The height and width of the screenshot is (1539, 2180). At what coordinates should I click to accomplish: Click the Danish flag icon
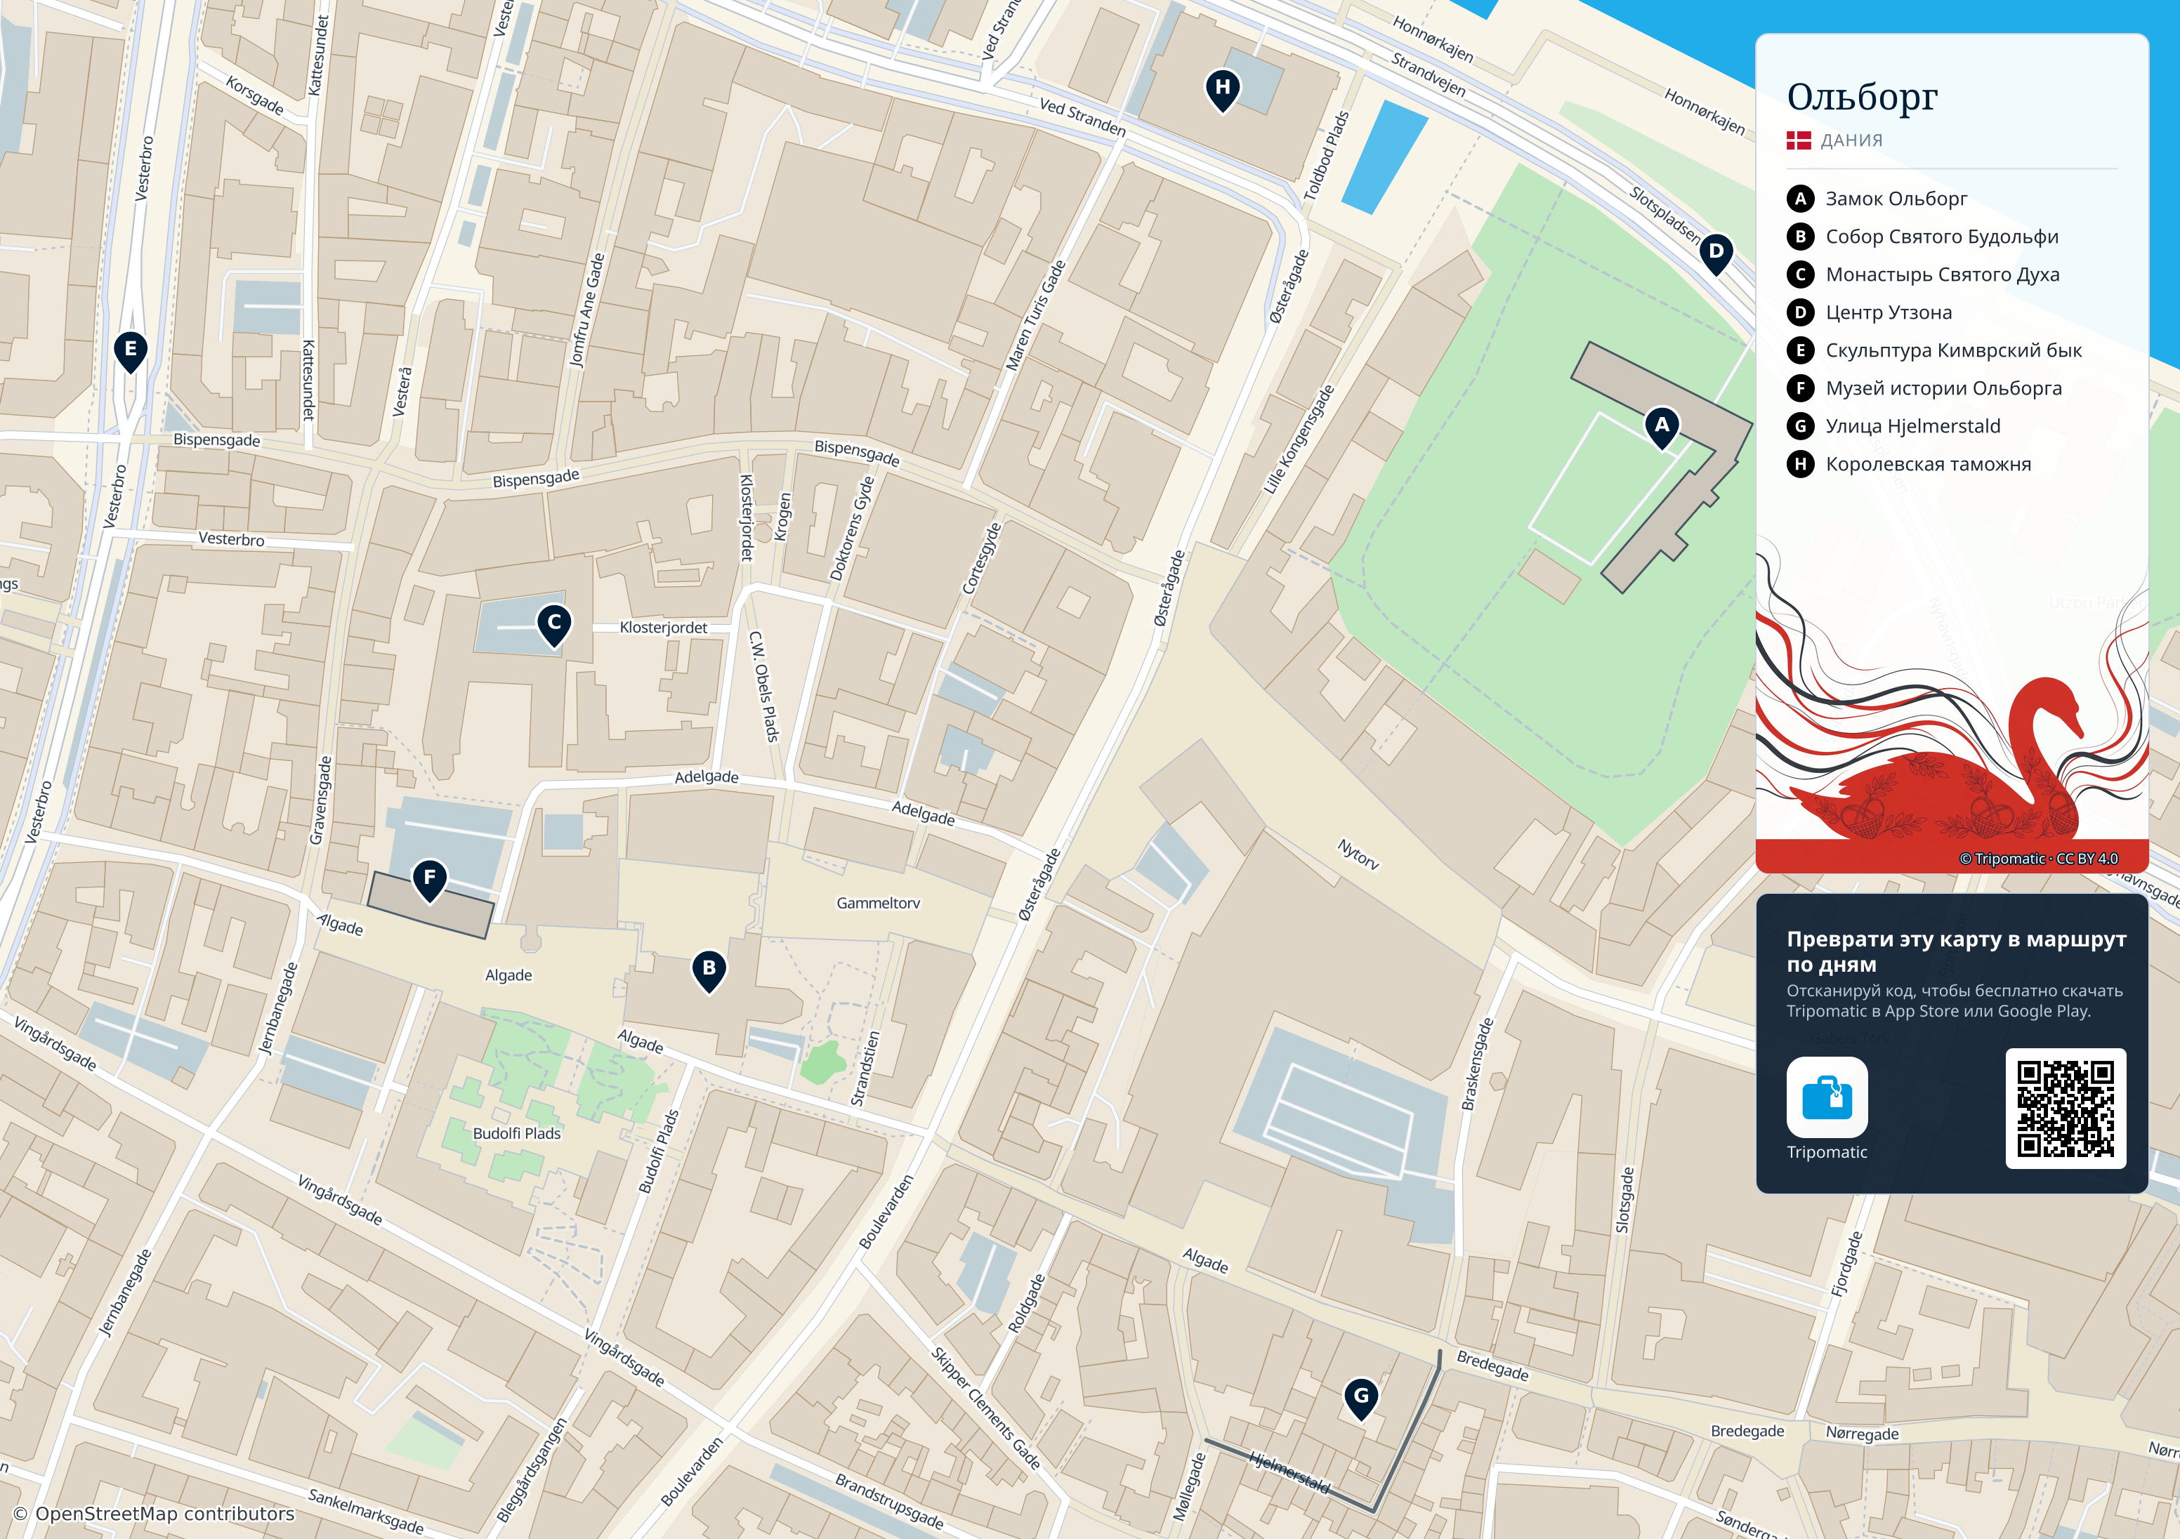[1799, 140]
